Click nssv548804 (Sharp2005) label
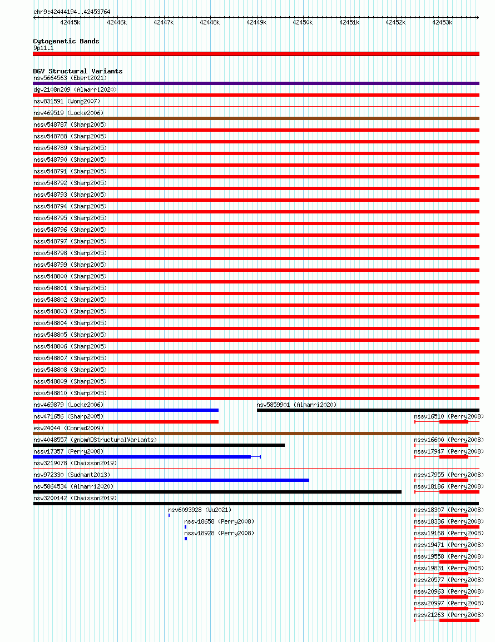 (70, 322)
